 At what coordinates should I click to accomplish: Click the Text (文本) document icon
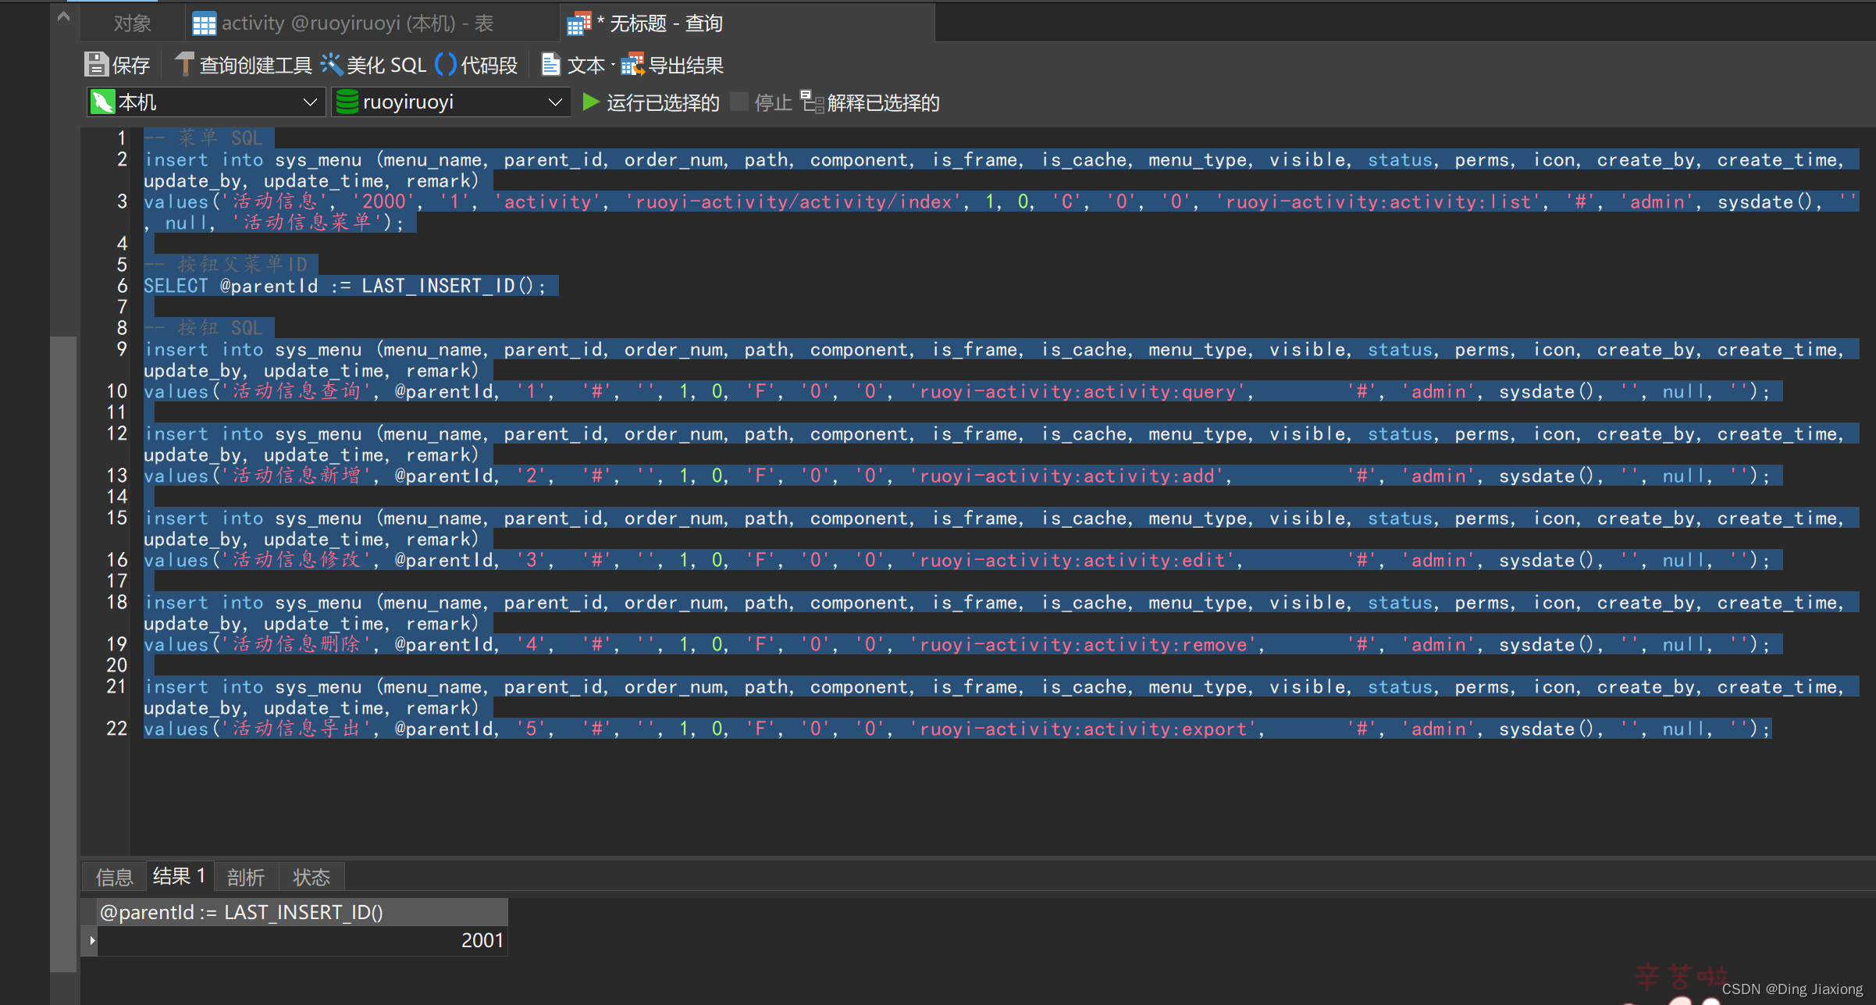coord(550,65)
